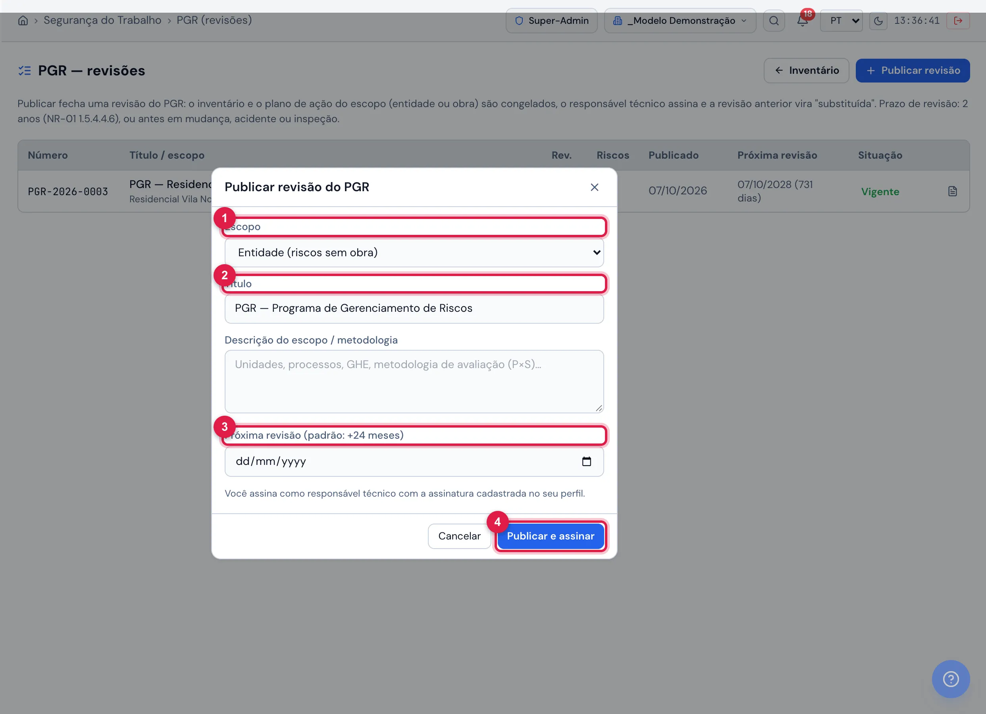Click the dd/mm/yyyy date input
This screenshot has height=714, width=986.
414,461
